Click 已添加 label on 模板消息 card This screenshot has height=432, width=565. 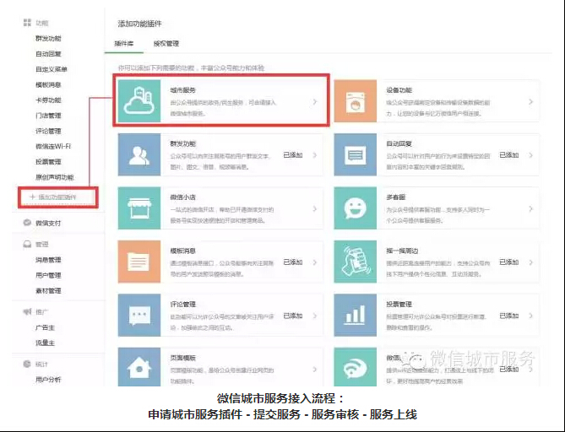293,262
